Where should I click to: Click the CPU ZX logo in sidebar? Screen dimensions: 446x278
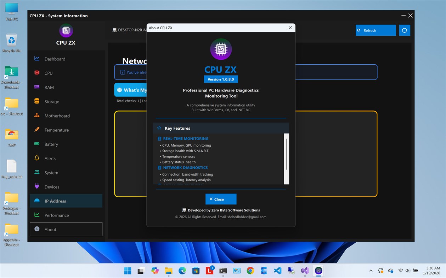point(66,30)
